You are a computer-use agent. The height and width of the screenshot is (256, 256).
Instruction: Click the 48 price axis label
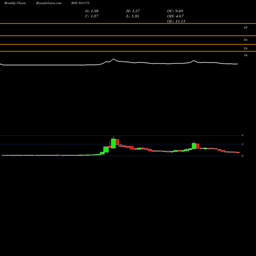(x=245, y=28)
